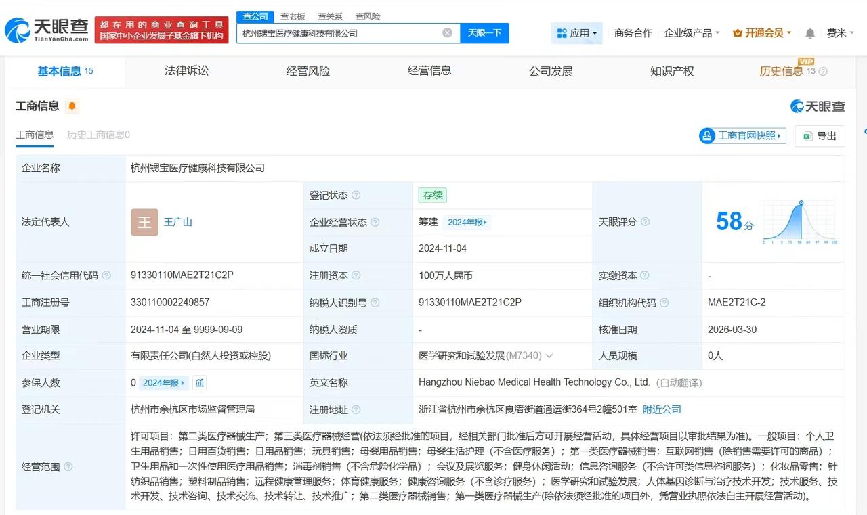This screenshot has width=867, height=515.
Task: Click the chart icon beside 参保人数
Action: 200,383
